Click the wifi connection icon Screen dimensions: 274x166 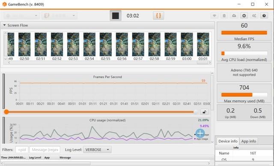click(x=214, y=16)
